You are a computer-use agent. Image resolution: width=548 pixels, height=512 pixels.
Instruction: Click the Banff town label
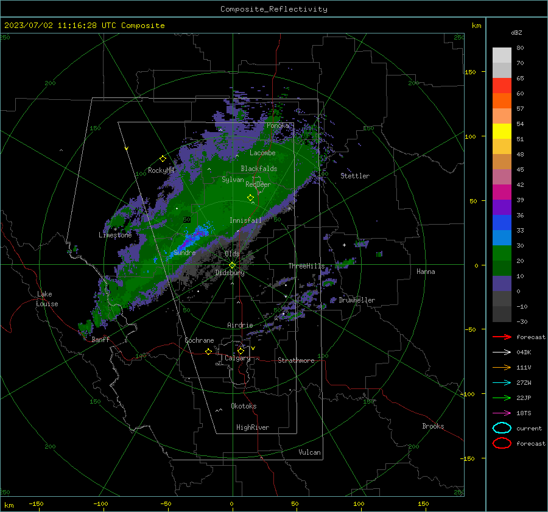[x=100, y=339]
